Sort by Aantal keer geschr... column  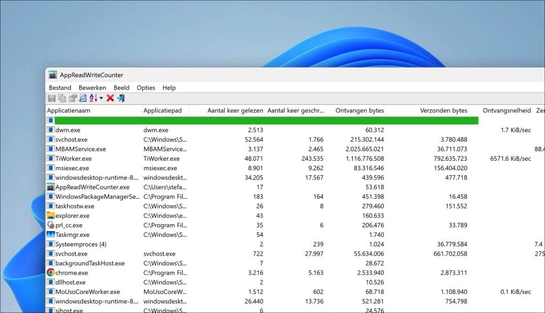coord(295,111)
